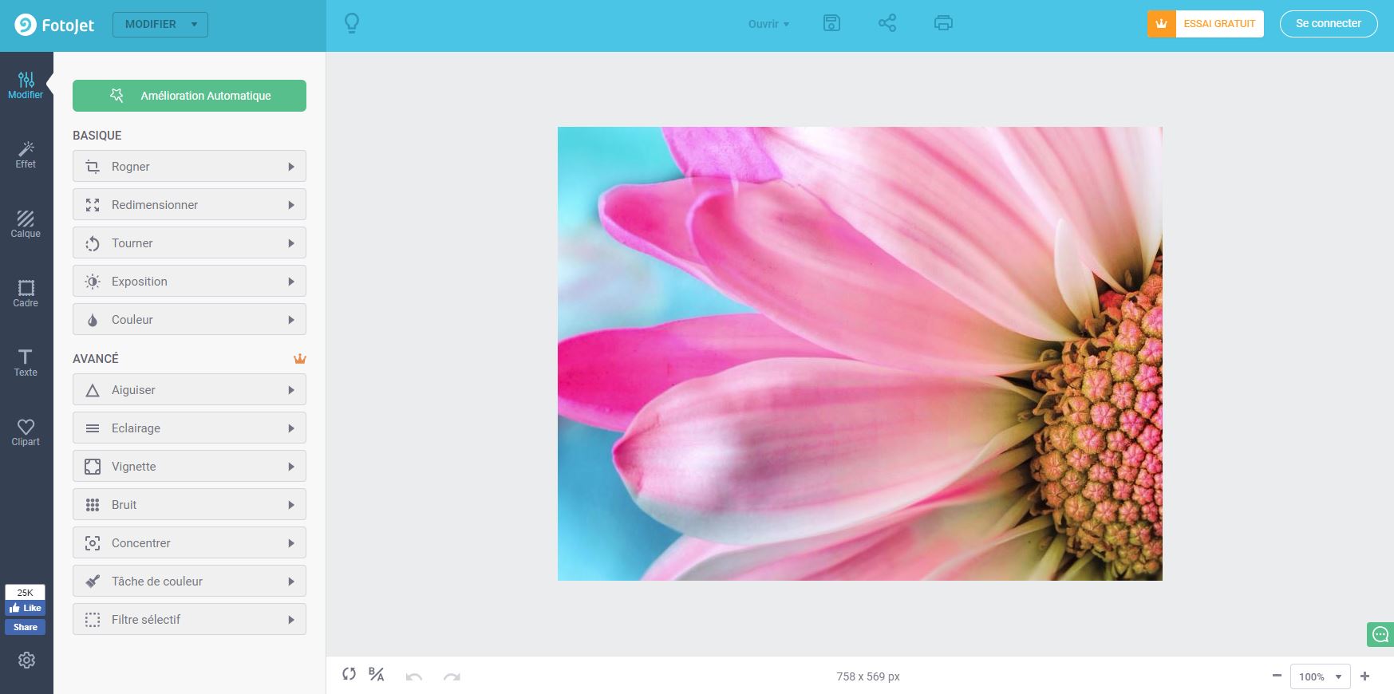Expand the Vignette section
The width and height of the screenshot is (1394, 694).
189,467
